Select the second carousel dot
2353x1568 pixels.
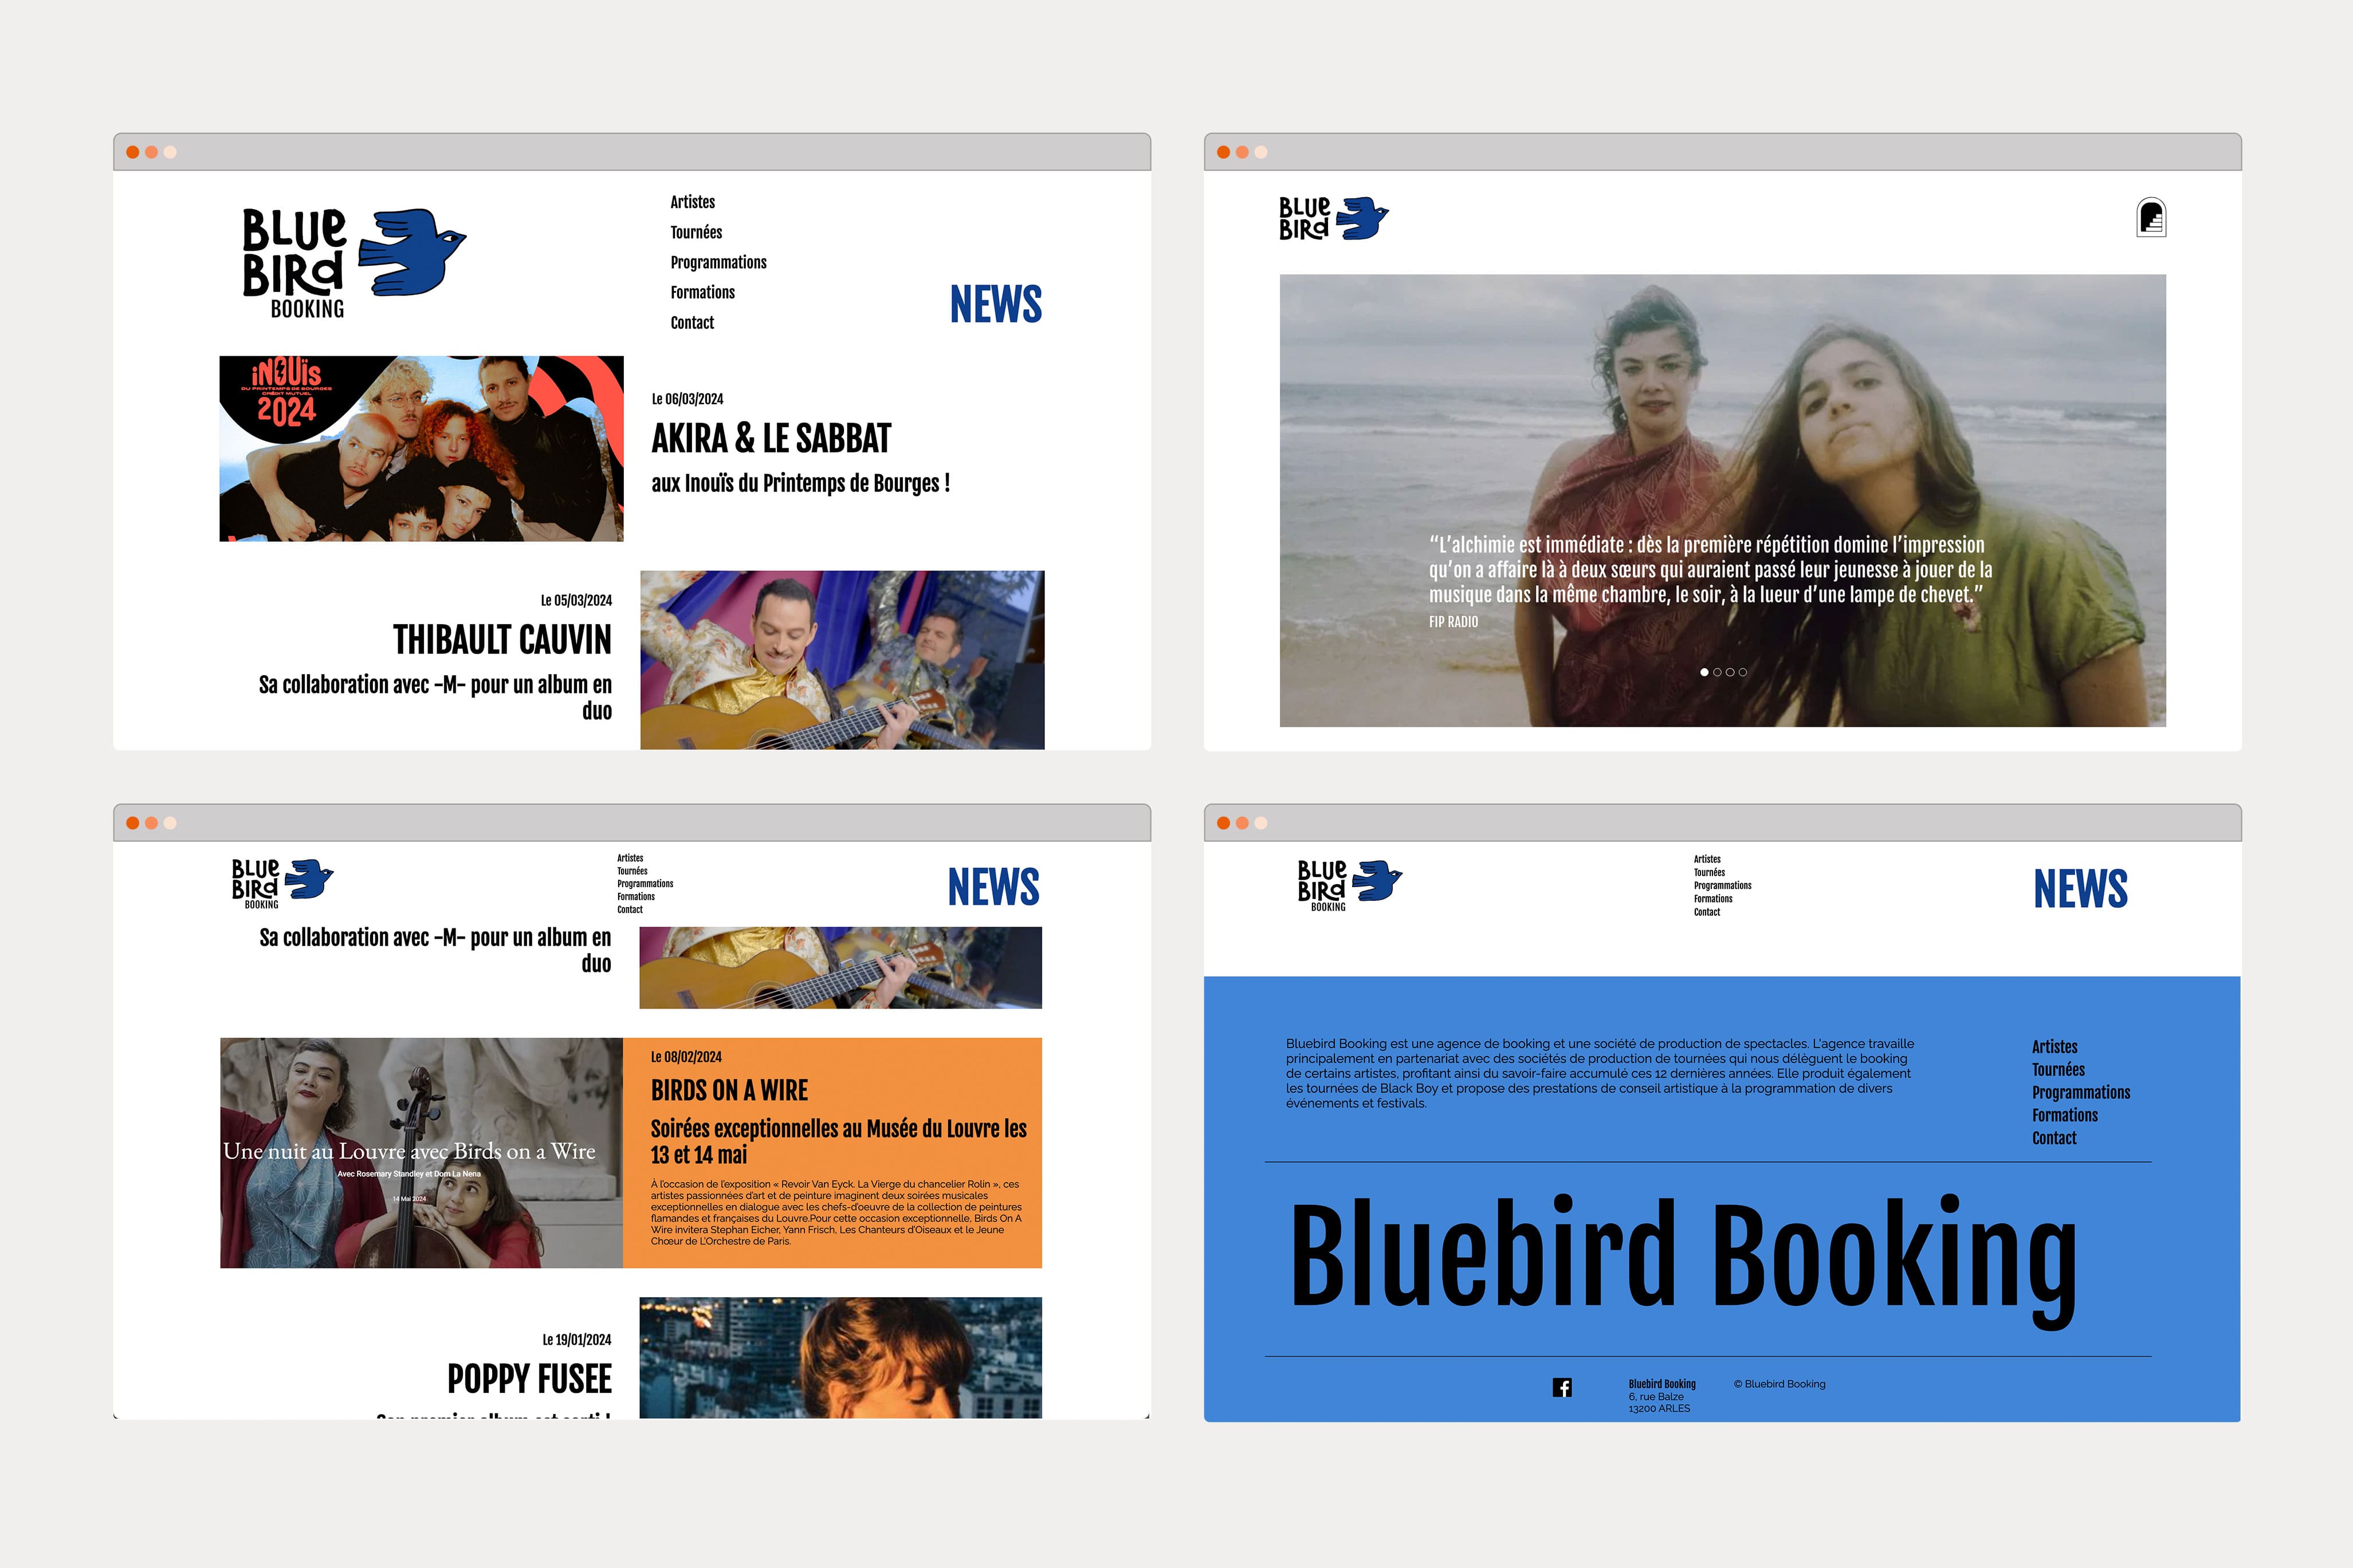1718,672
